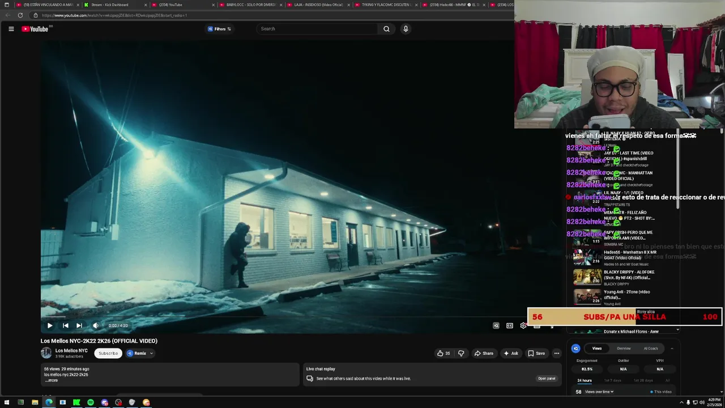Expand the playlist panel down arrow
Image resolution: width=725 pixels, height=408 pixels.
tap(677, 329)
